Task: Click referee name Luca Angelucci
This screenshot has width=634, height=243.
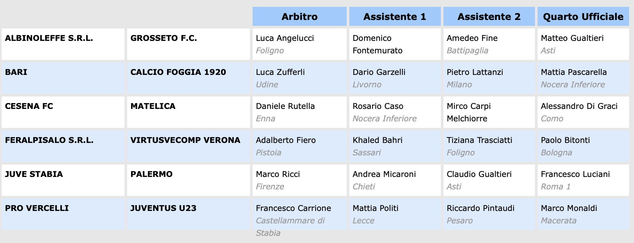Action: tap(285, 38)
